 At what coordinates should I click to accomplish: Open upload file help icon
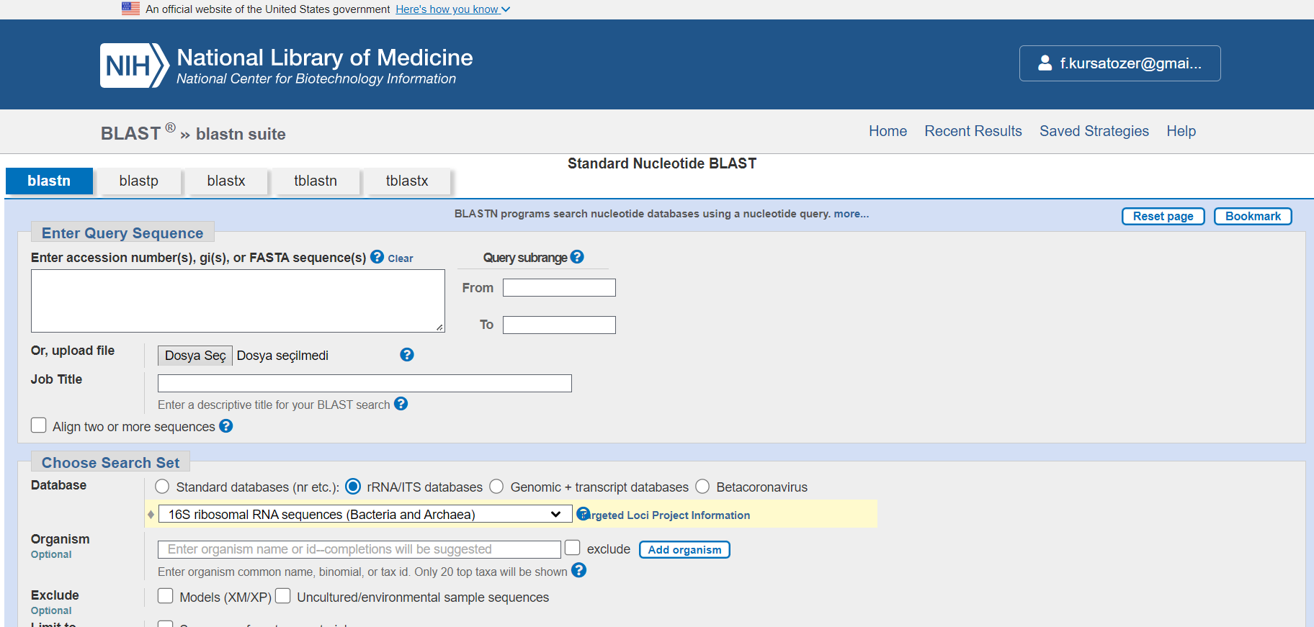click(407, 355)
